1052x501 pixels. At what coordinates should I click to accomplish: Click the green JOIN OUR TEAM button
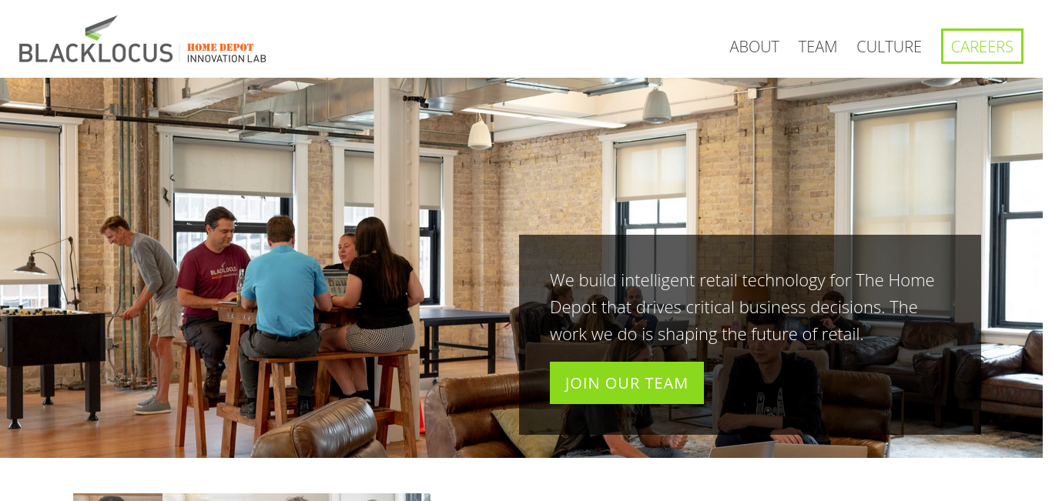click(627, 383)
